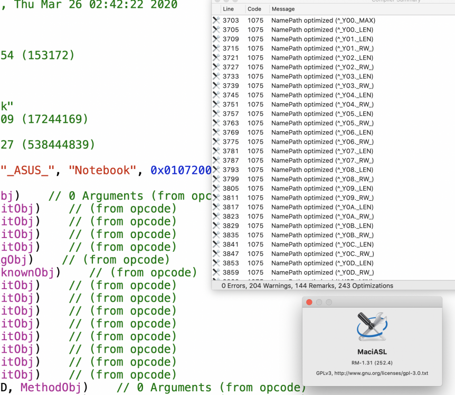Image resolution: width=455 pixels, height=395 pixels.
Task: Click line number 3859 in summary
Action: tap(231, 272)
